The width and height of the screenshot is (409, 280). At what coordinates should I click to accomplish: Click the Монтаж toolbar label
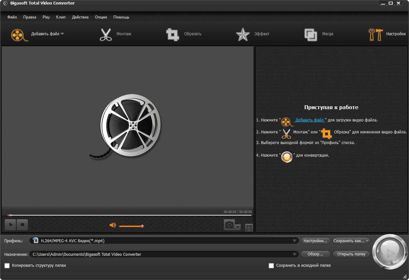coord(124,34)
